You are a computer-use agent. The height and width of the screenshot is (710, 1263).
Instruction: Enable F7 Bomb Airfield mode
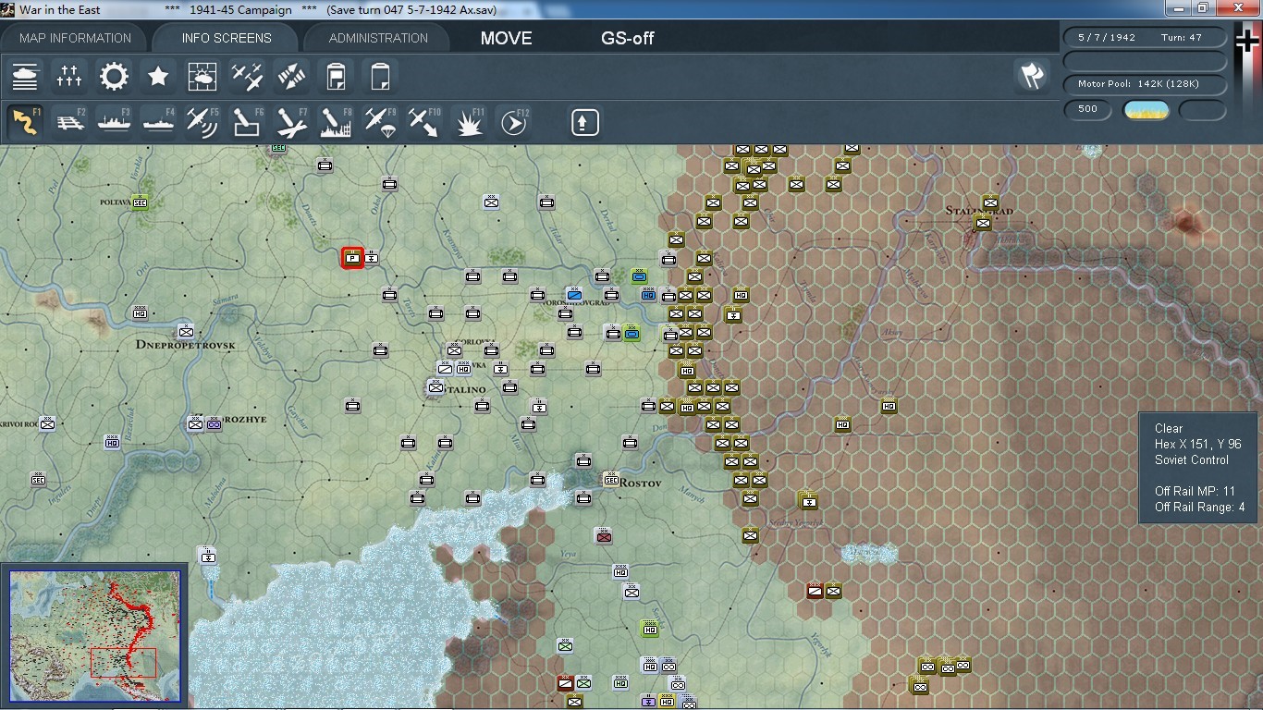click(x=291, y=122)
